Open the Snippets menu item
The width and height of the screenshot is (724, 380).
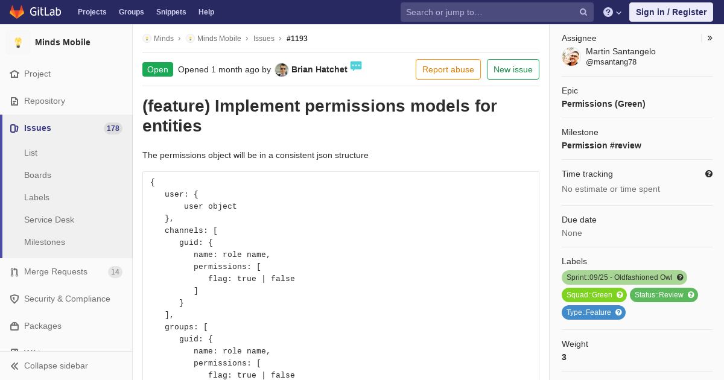pyautogui.click(x=171, y=12)
